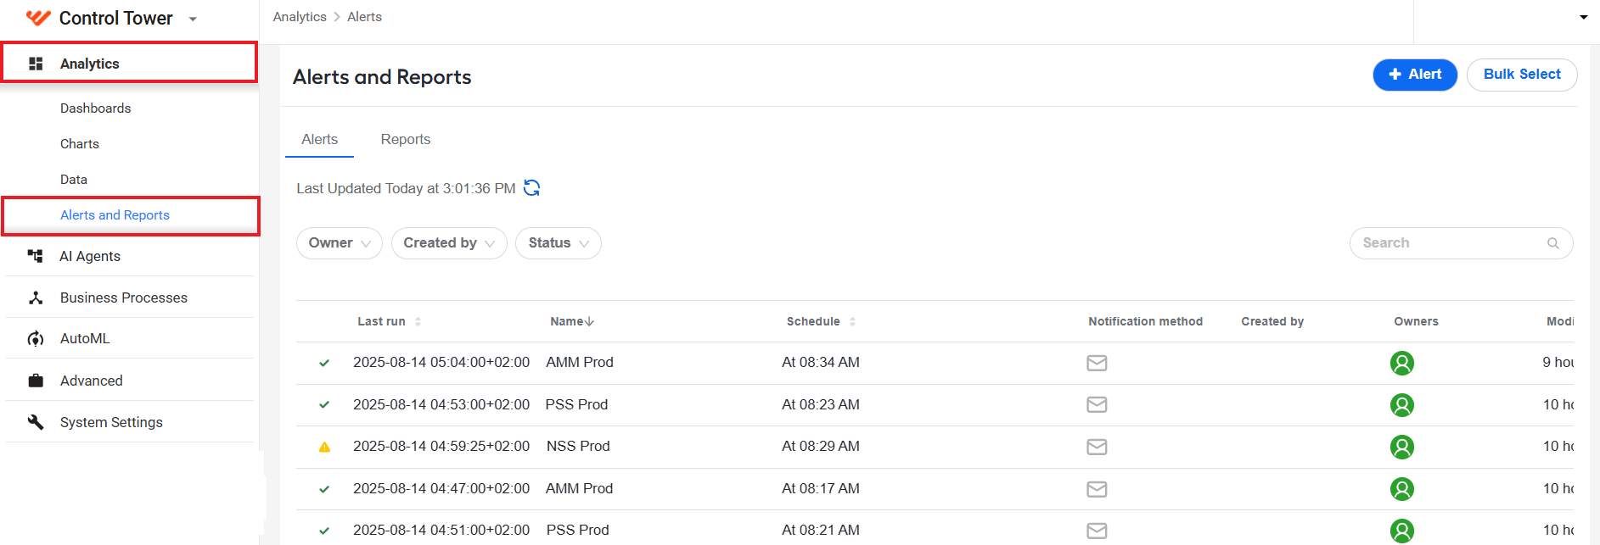The width and height of the screenshot is (1600, 545).
Task: Click the Analytics breadcrumb link
Action: tap(300, 17)
